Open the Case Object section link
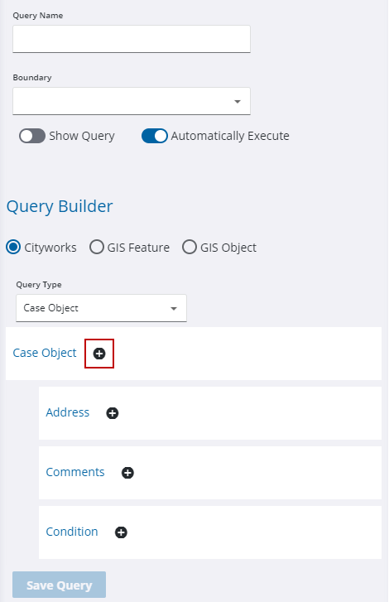 (45, 353)
